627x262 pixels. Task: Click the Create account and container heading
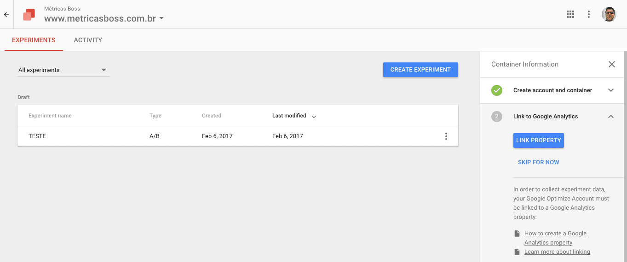(x=553, y=90)
